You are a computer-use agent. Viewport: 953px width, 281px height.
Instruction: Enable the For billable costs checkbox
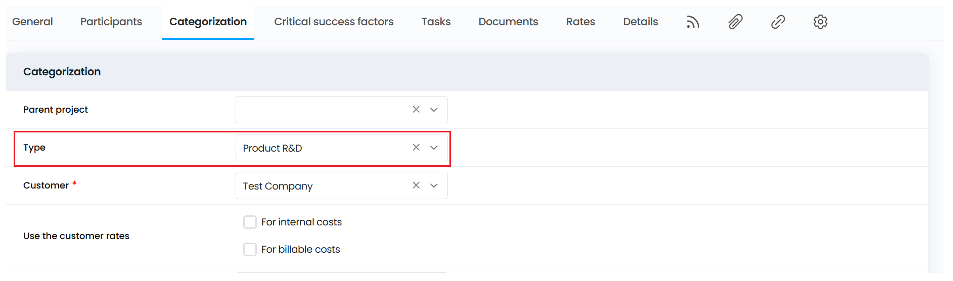250,250
